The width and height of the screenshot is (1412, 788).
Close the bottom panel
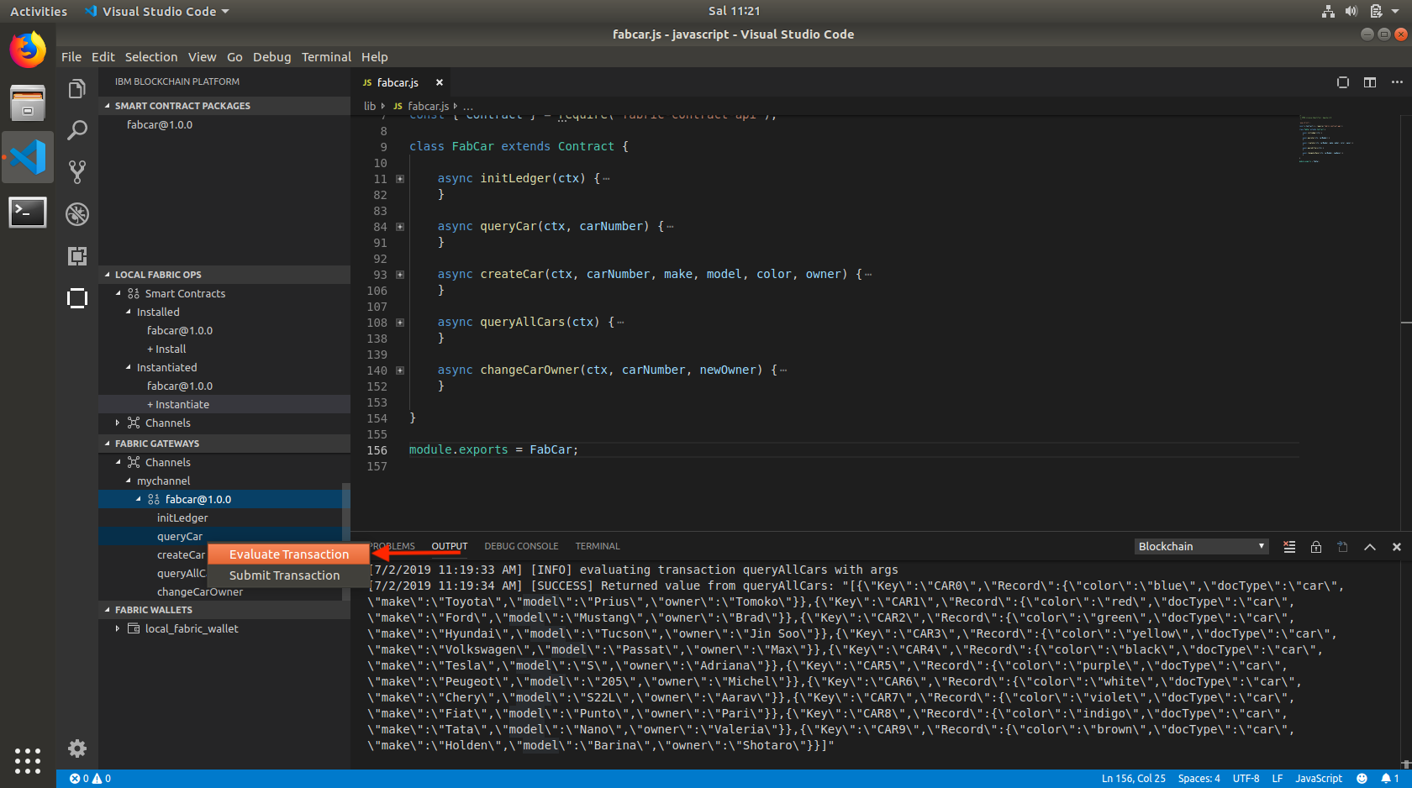pos(1397,547)
